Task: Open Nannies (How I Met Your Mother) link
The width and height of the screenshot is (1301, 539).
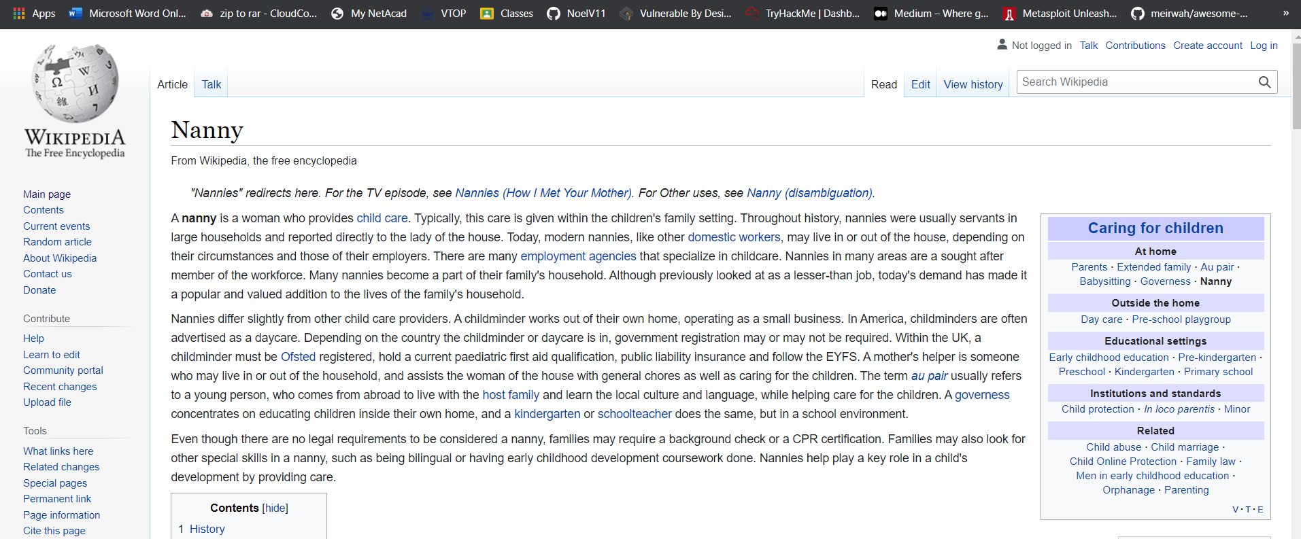Action: (x=543, y=193)
